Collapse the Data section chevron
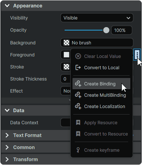The height and width of the screenshot is (165, 142). click(x=7, y=110)
